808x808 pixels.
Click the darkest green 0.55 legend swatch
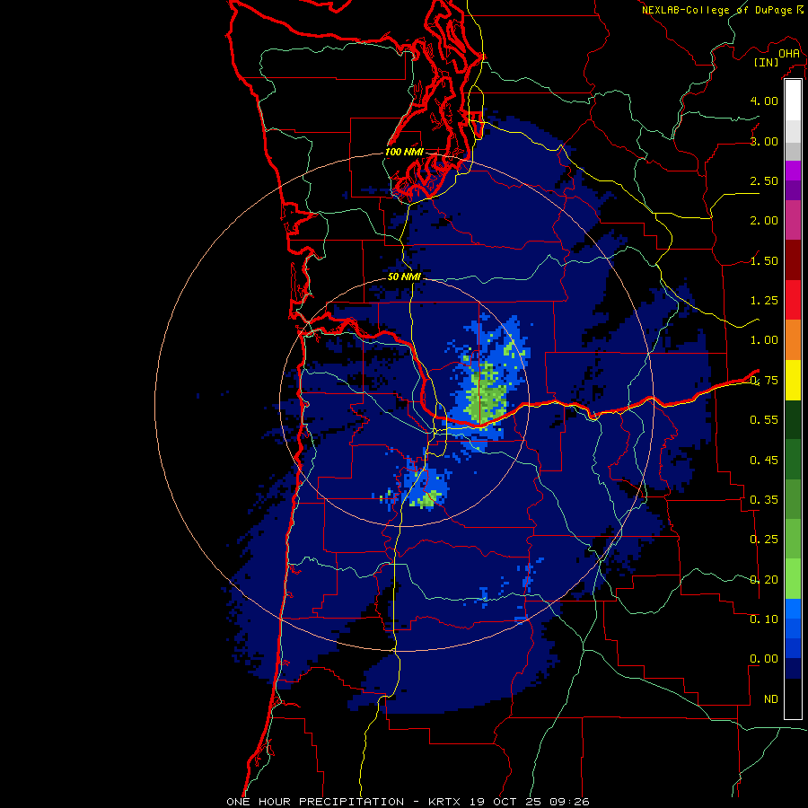[x=793, y=419]
